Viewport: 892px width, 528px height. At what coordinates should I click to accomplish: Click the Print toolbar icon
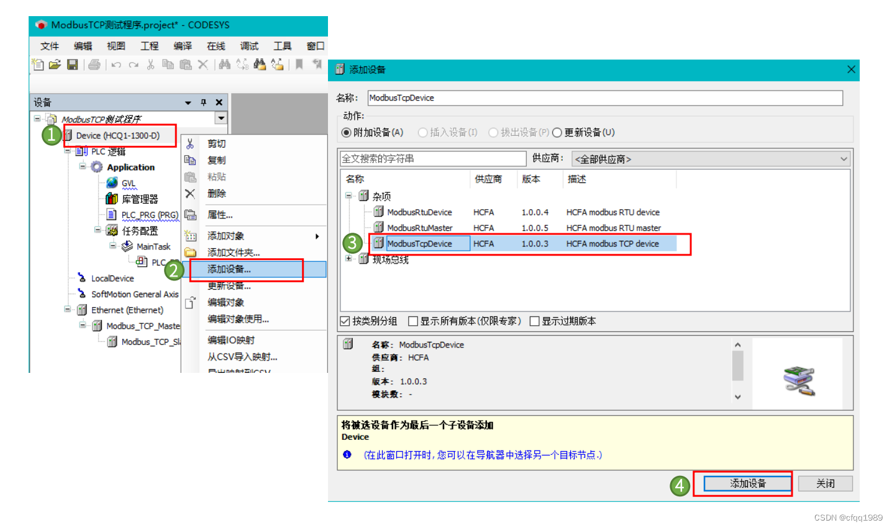[94, 64]
